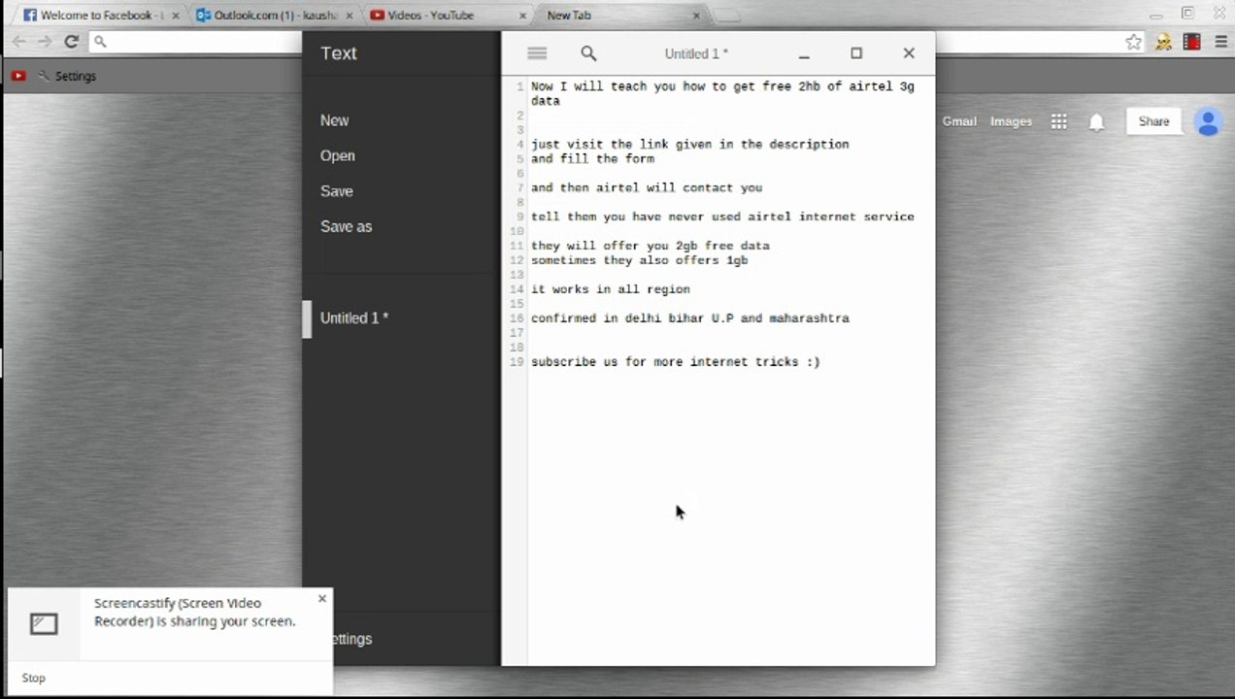Select the Untitled 1 * file in sidebar
Screen dimensions: 1235x699
354,317
